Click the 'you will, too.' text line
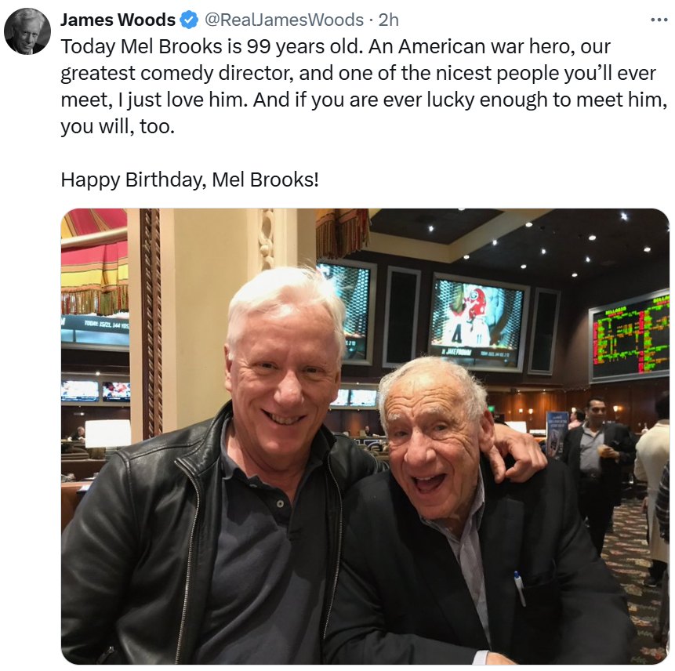 coord(118,126)
